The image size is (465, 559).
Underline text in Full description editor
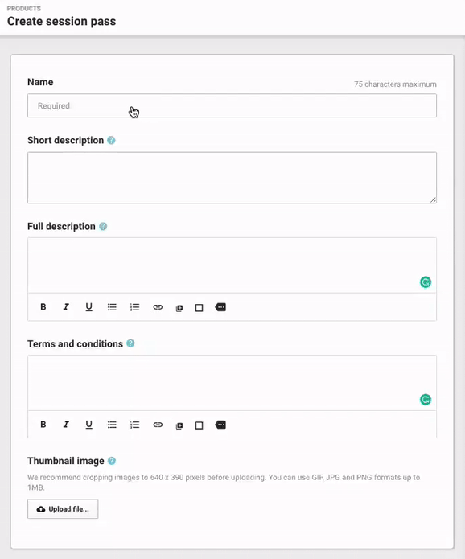click(x=88, y=307)
